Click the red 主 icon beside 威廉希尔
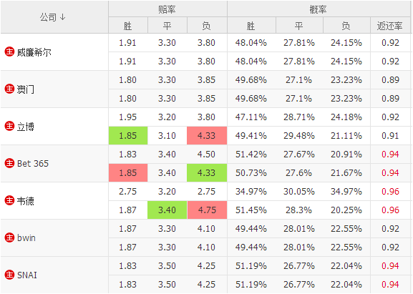The height and width of the screenshot is (294, 413). pyautogui.click(x=9, y=52)
